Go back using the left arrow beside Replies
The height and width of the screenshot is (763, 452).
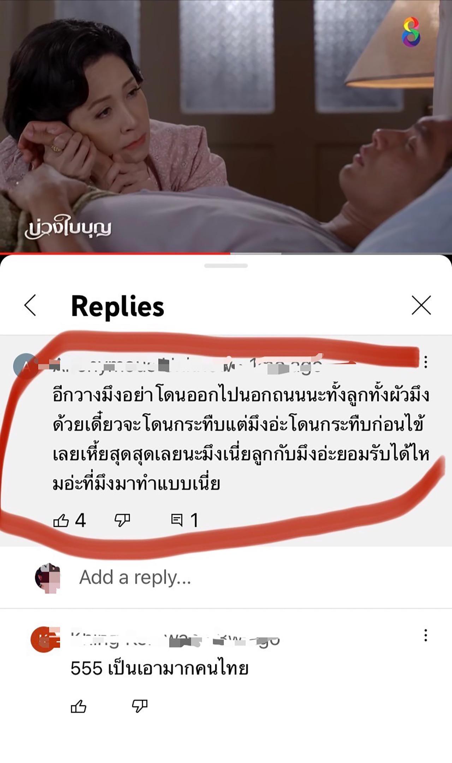click(30, 305)
